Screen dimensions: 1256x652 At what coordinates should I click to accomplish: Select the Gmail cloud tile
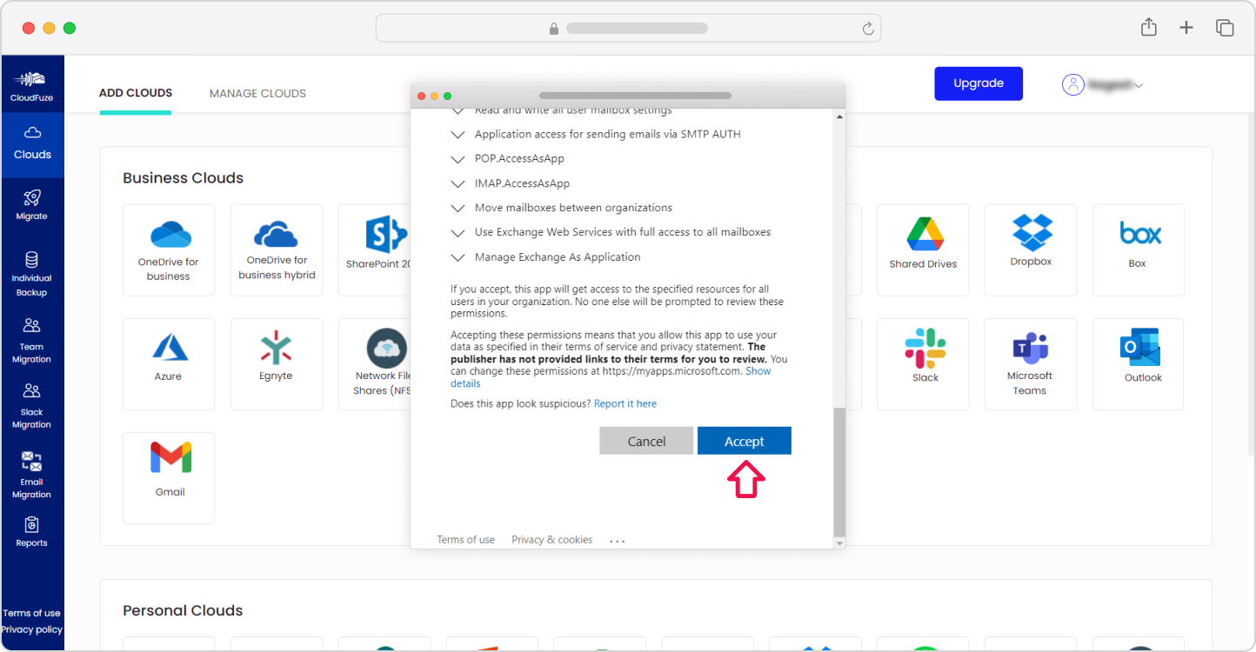pos(169,478)
